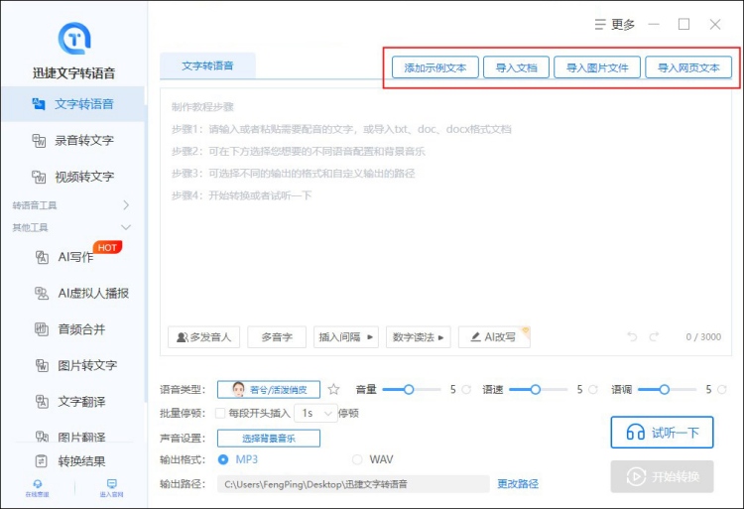Open the 插入间隔 dropdown

point(346,336)
